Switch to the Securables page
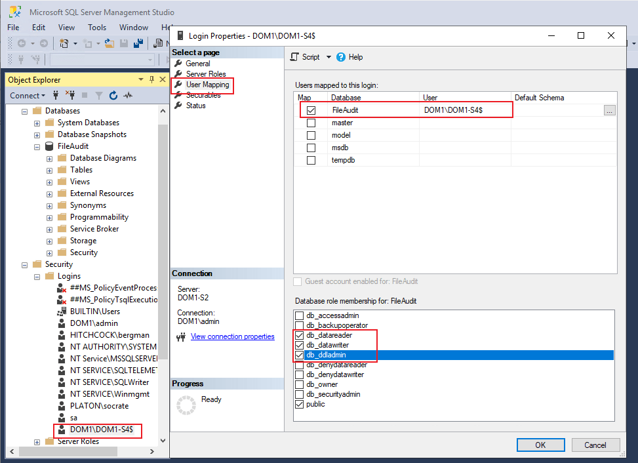Viewport: 638px width, 463px height. (203, 95)
